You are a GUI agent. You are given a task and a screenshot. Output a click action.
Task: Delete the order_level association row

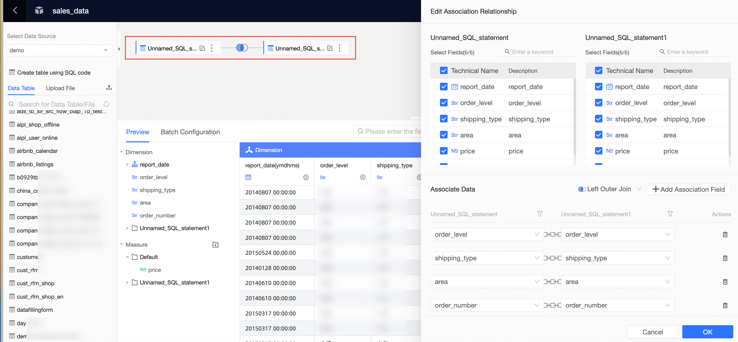tap(725, 235)
